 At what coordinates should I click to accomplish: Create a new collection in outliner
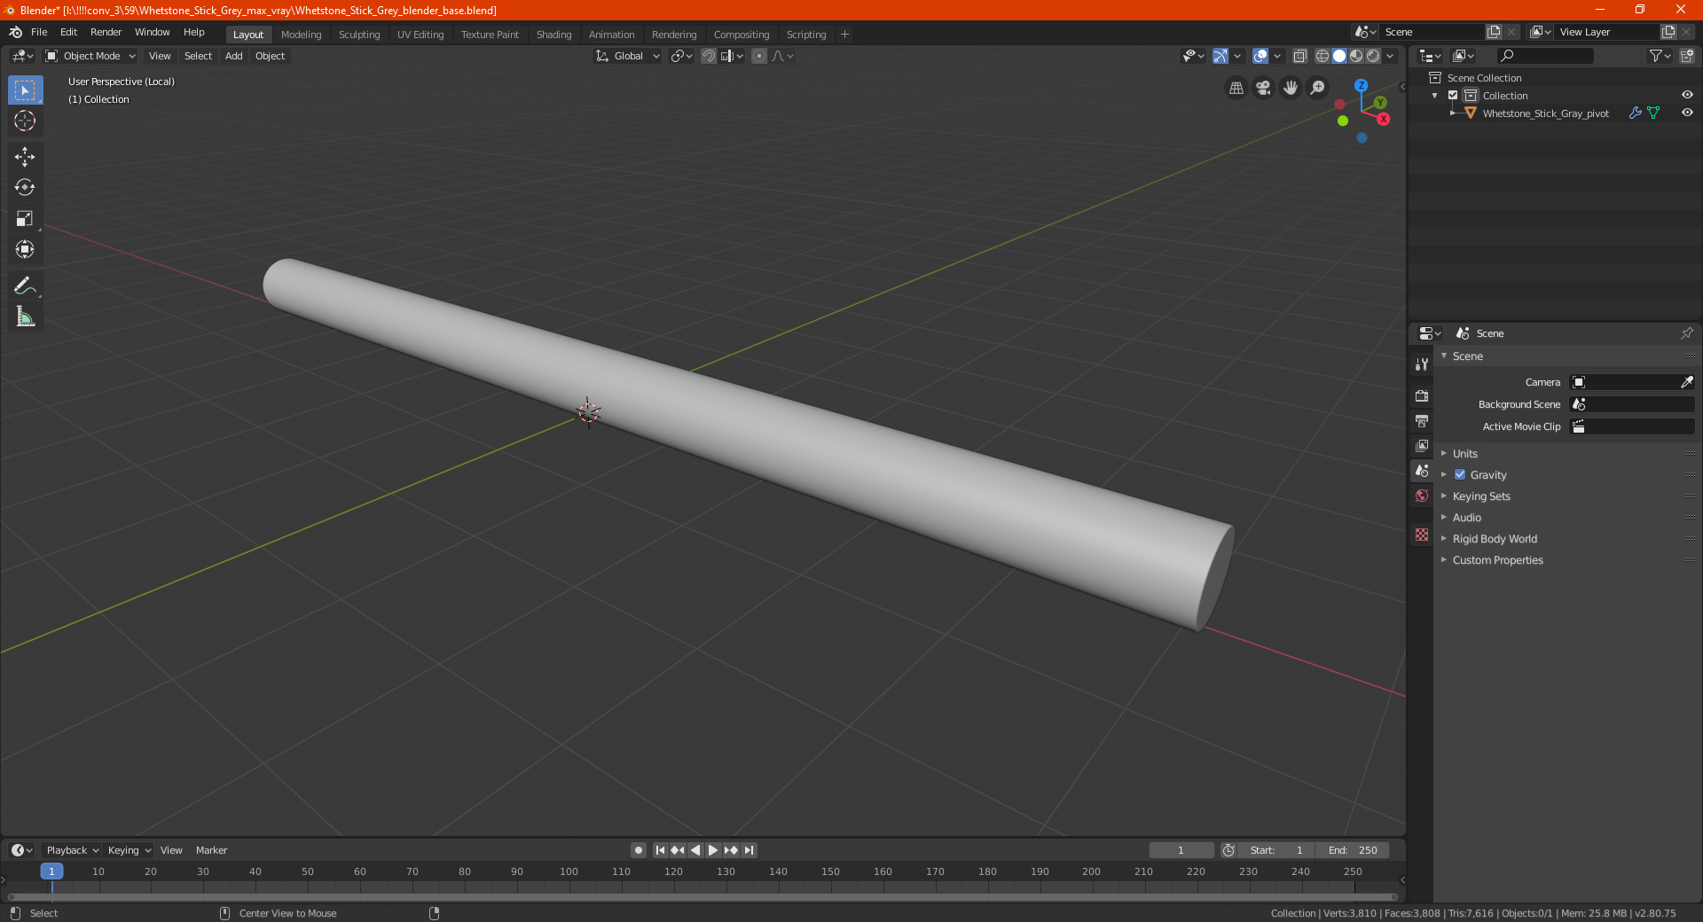(x=1686, y=56)
